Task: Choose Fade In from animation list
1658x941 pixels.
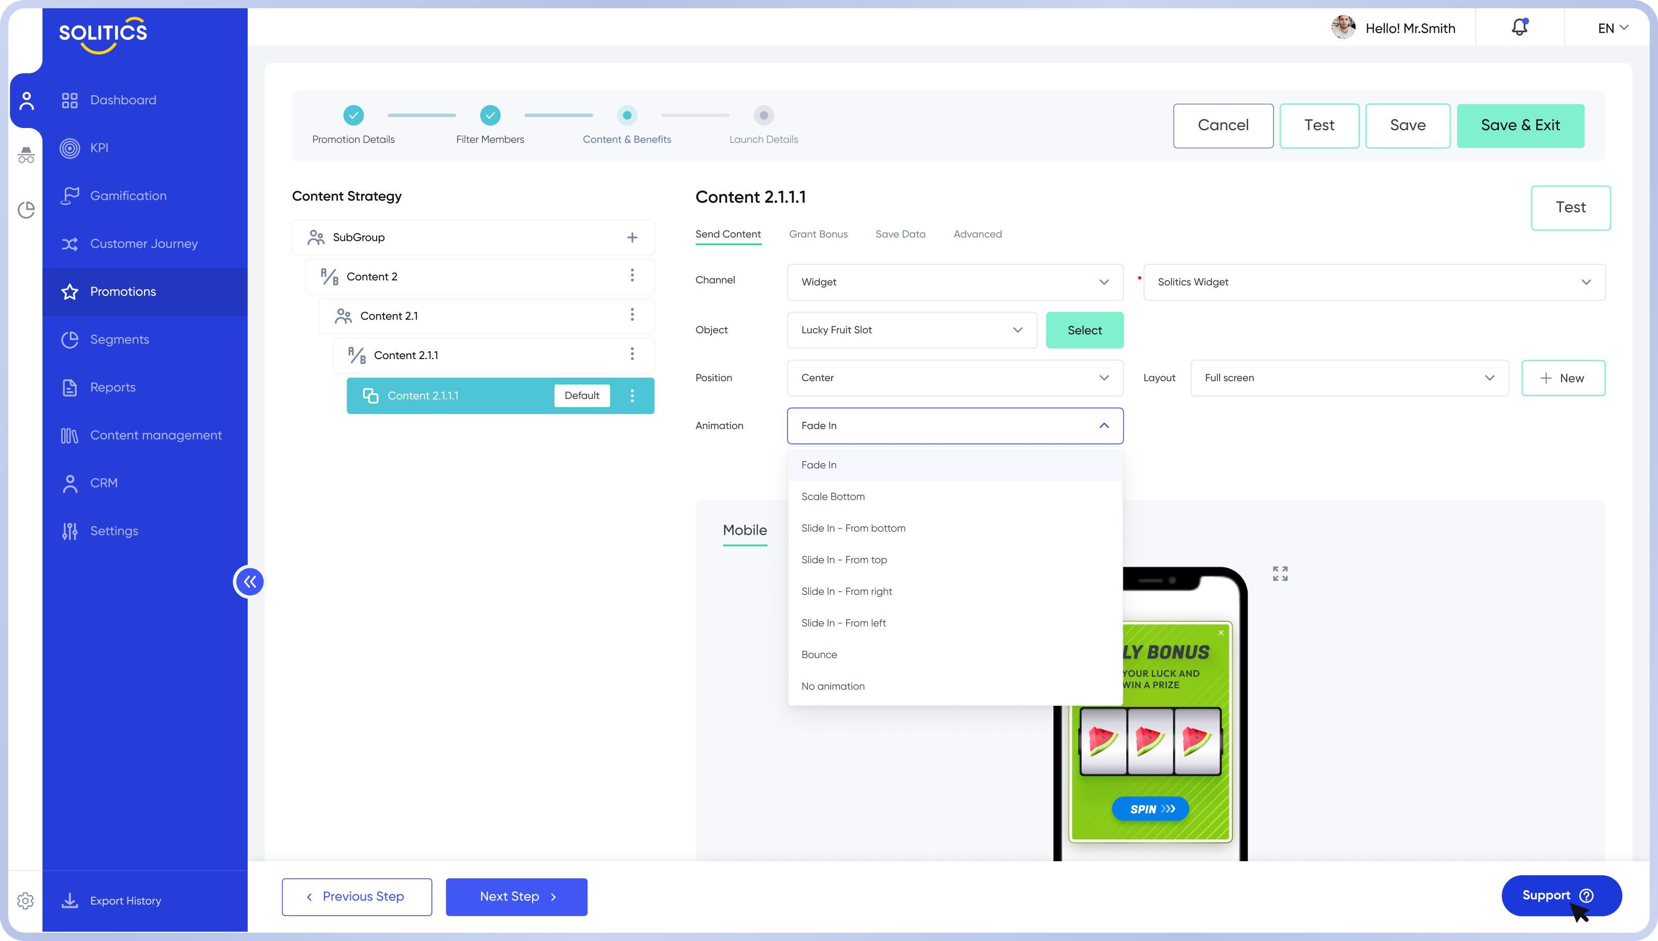Action: pyautogui.click(x=955, y=465)
